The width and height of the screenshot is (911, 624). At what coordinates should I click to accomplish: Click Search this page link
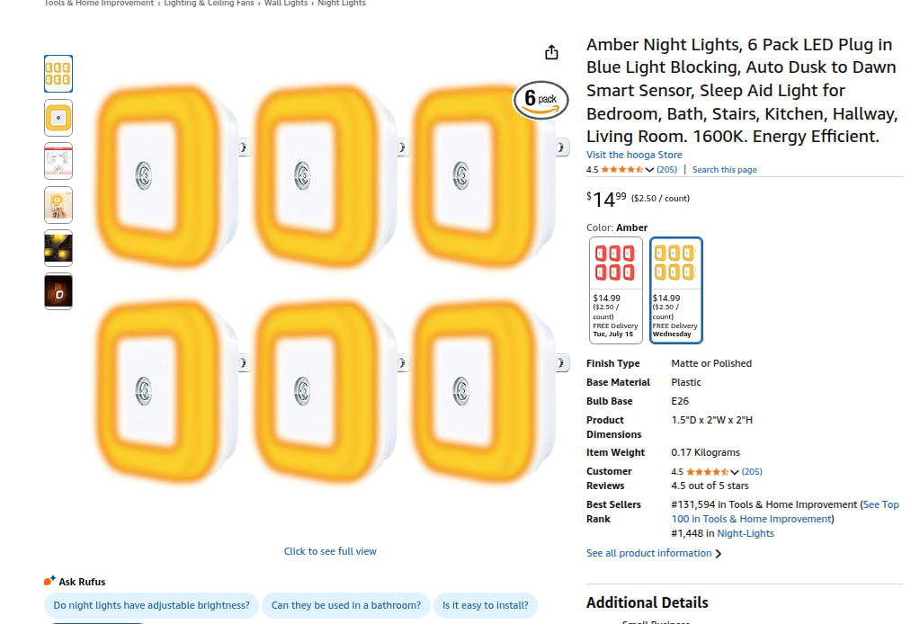pyautogui.click(x=725, y=170)
